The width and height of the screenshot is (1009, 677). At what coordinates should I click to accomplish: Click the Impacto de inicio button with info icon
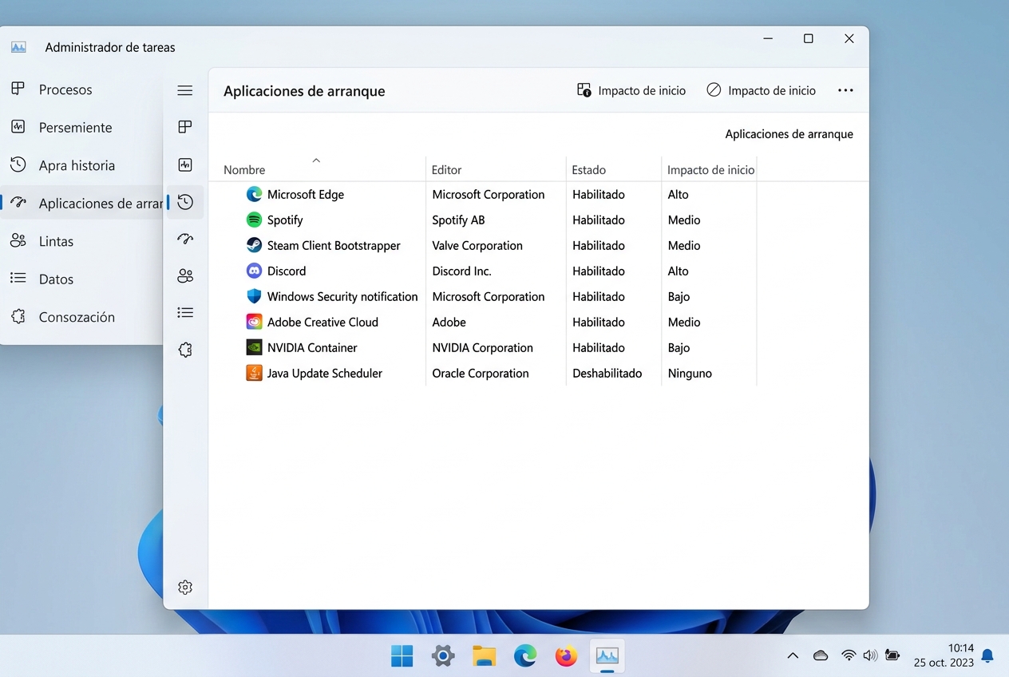(x=631, y=91)
